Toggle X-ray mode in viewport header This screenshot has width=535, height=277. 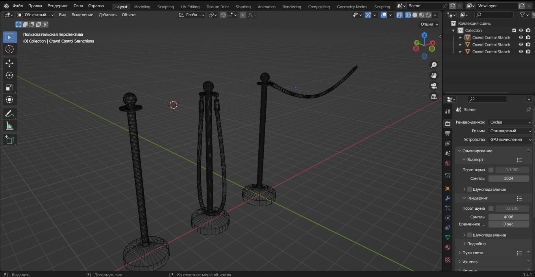399,15
